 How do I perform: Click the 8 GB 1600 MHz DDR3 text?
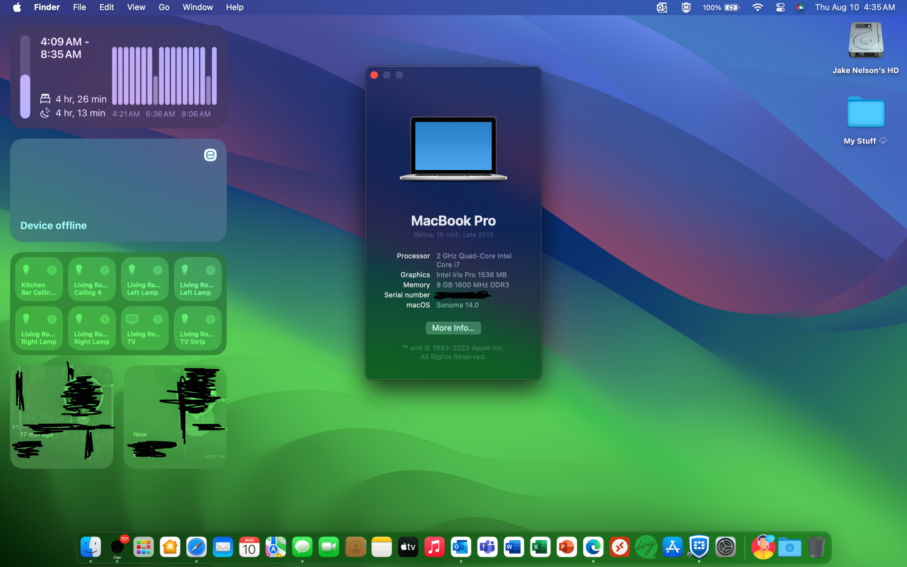coord(473,285)
